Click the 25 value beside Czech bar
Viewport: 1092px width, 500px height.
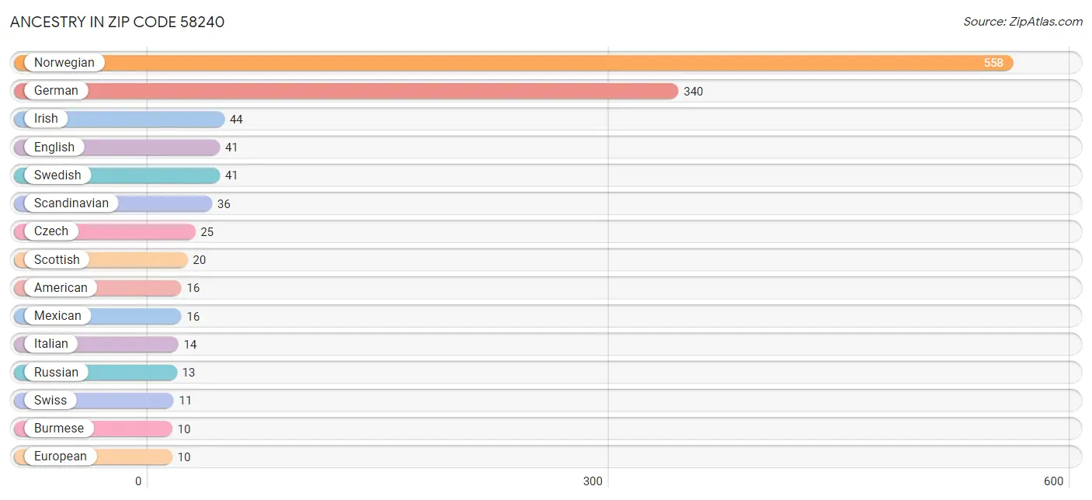[x=207, y=232]
